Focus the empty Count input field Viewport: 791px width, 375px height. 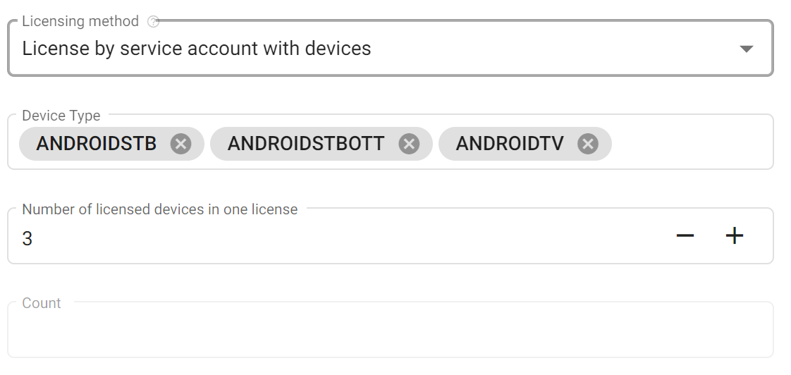pos(391,330)
